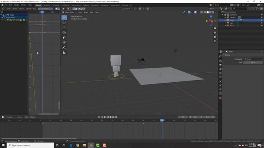Screen dimensions: 264x148
Task: Play the animation in reverse
Action: pyautogui.click(x=108, y=117)
